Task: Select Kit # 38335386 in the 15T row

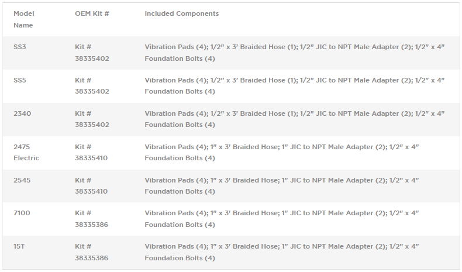Action: 92,253
